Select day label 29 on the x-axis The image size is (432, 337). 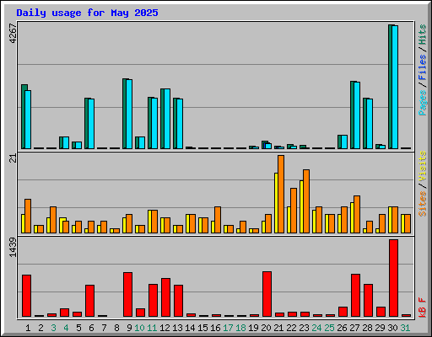pos(380,328)
